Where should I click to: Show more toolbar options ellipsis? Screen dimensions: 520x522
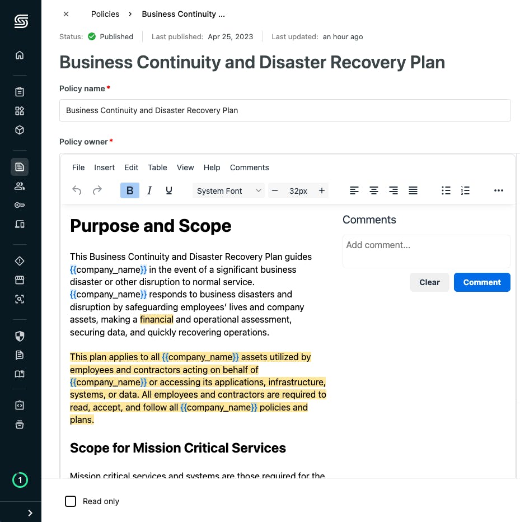(x=498, y=190)
